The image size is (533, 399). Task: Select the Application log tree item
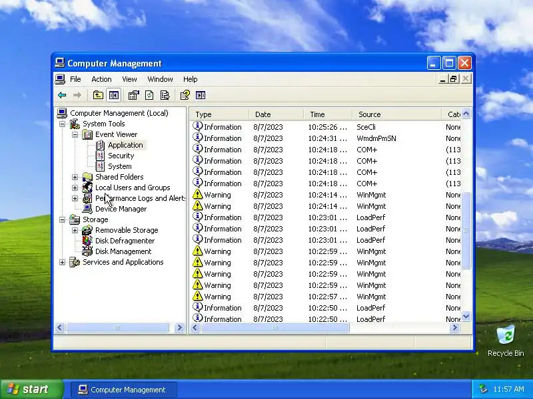click(x=125, y=145)
